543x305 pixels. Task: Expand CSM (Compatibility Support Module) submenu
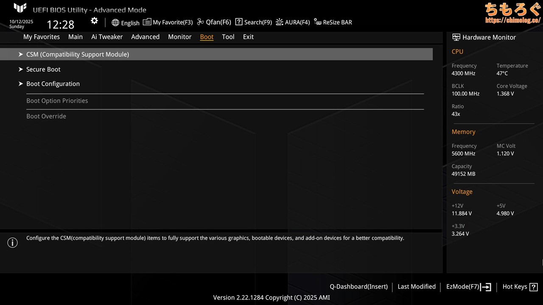tap(77, 54)
